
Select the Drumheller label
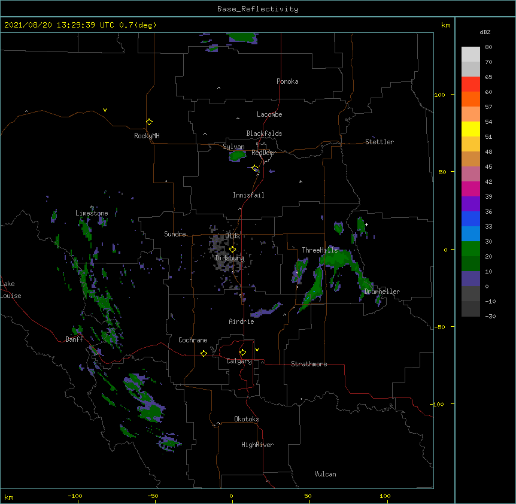click(382, 292)
